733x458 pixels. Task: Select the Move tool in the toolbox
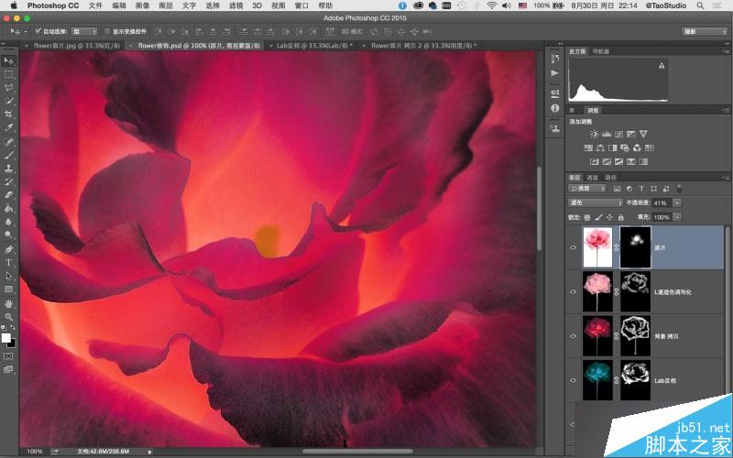pyautogui.click(x=8, y=61)
